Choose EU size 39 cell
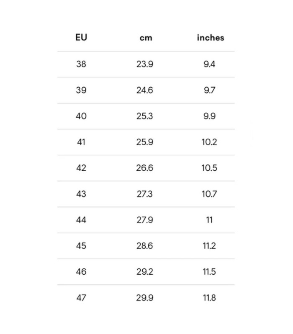Image resolution: width=293 pixels, height=334 pixels. pos(81,90)
